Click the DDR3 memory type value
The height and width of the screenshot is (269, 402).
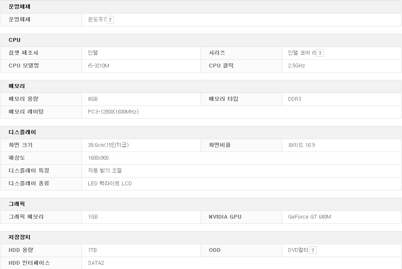click(294, 99)
